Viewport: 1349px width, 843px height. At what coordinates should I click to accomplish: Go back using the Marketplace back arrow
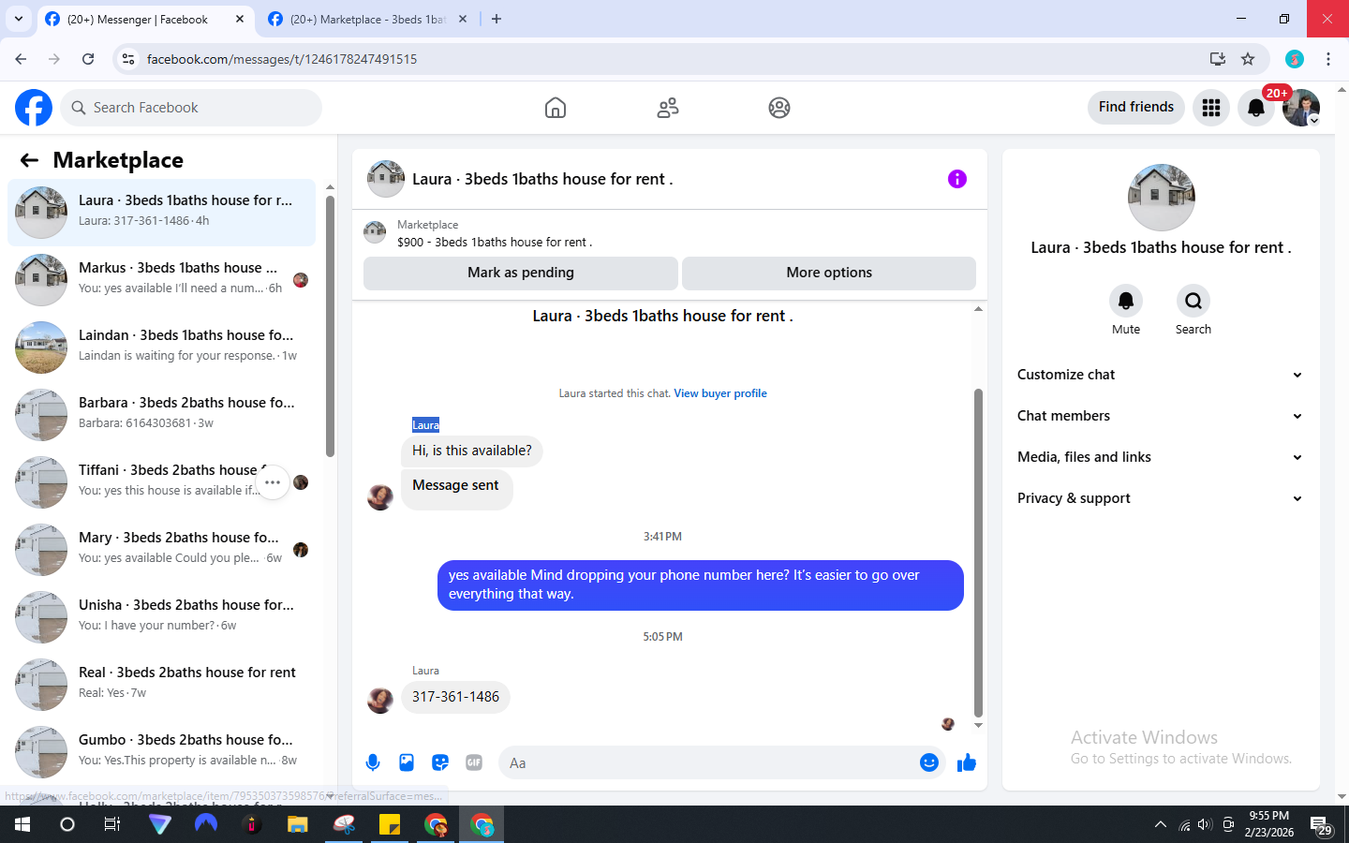point(29,160)
